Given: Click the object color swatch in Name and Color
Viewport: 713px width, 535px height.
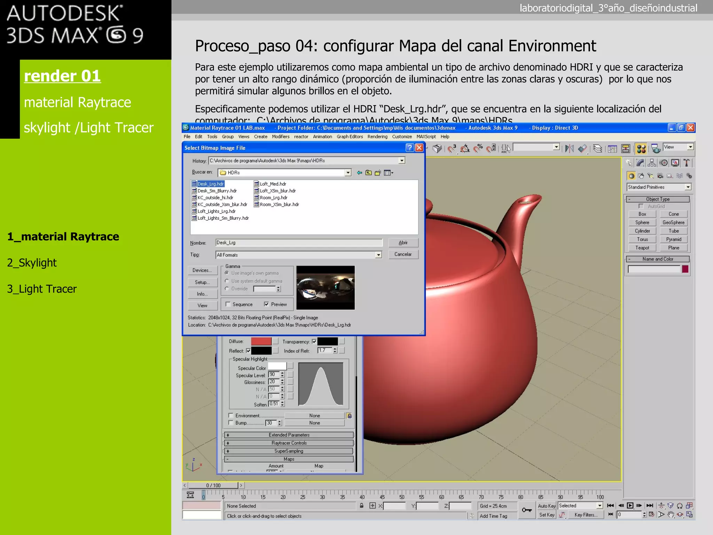Looking at the screenshot, I should coord(685,269).
